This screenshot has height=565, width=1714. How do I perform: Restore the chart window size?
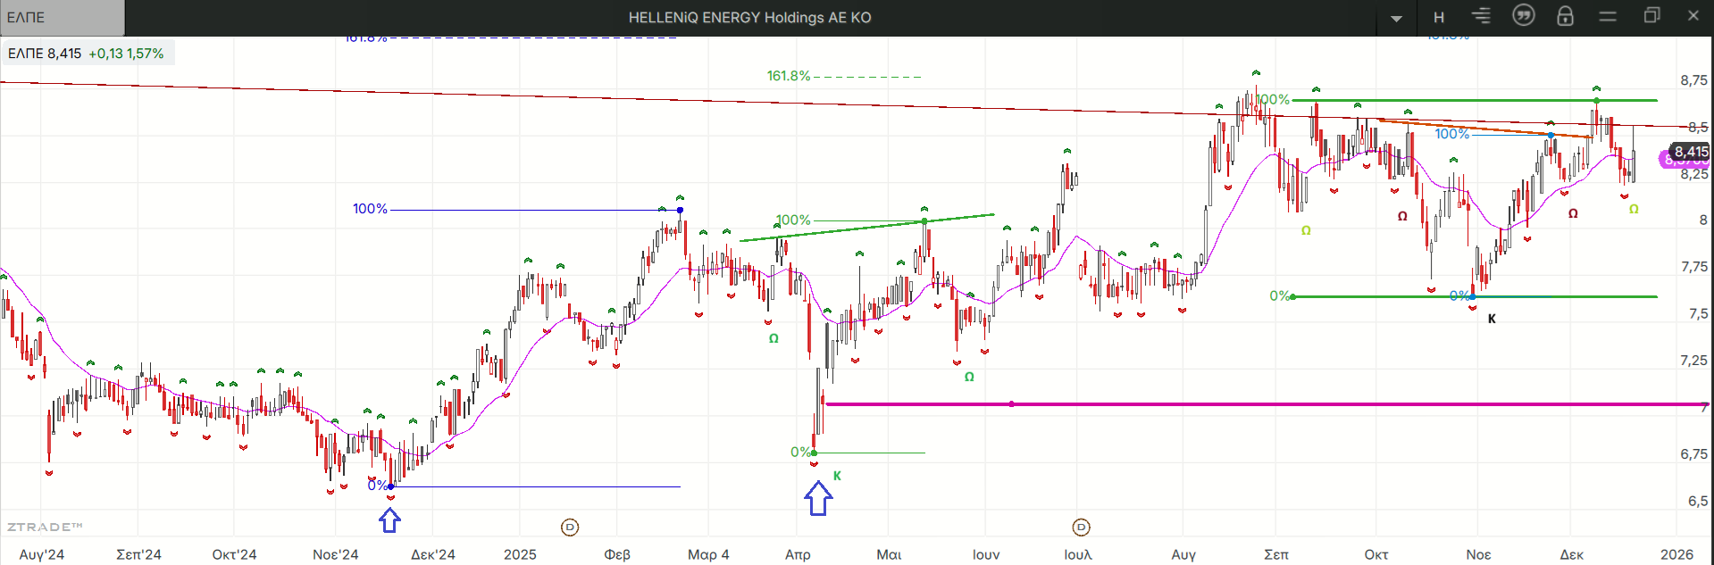1651,16
